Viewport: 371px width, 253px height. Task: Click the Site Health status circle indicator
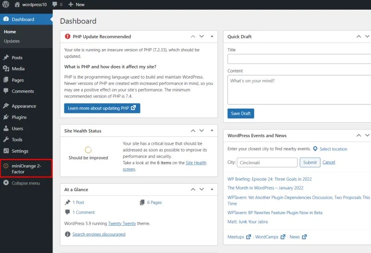tap(88, 150)
